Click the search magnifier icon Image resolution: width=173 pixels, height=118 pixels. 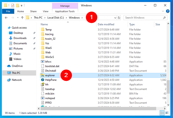tap(164, 18)
